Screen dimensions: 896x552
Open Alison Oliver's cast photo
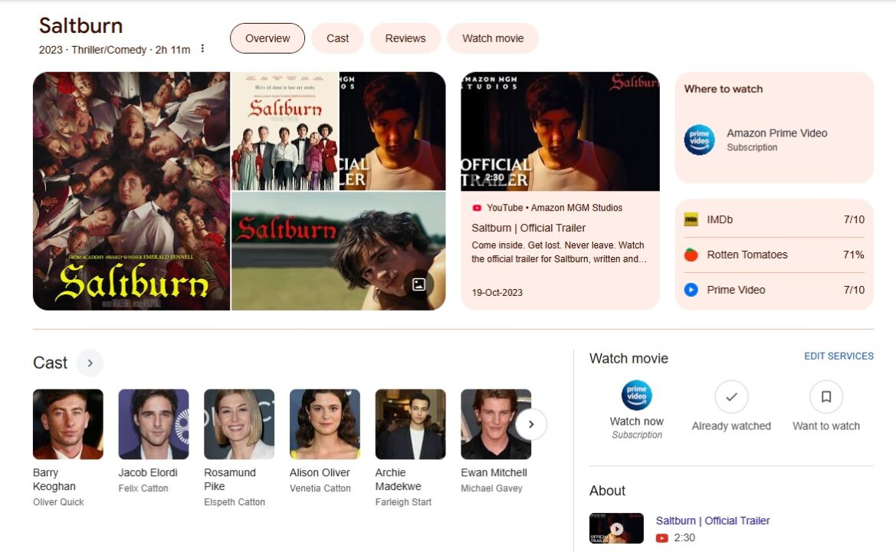pyautogui.click(x=325, y=425)
